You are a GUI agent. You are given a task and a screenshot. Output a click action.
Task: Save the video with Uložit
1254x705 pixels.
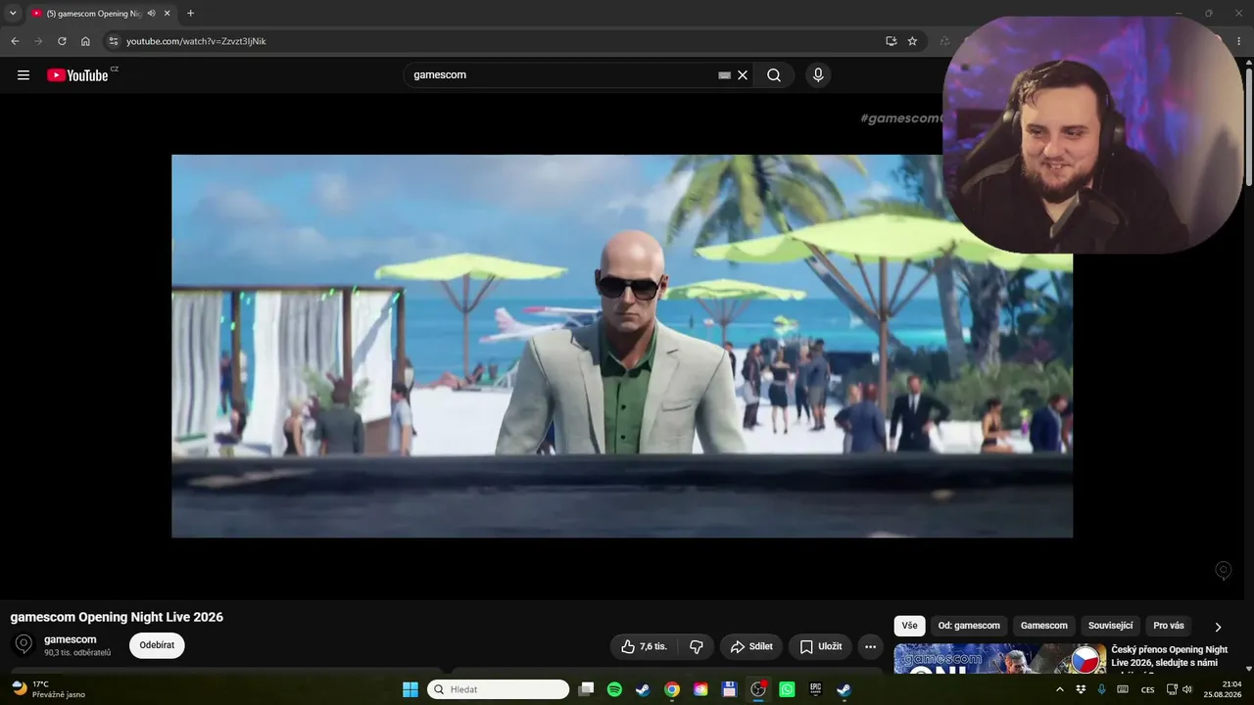point(820,646)
